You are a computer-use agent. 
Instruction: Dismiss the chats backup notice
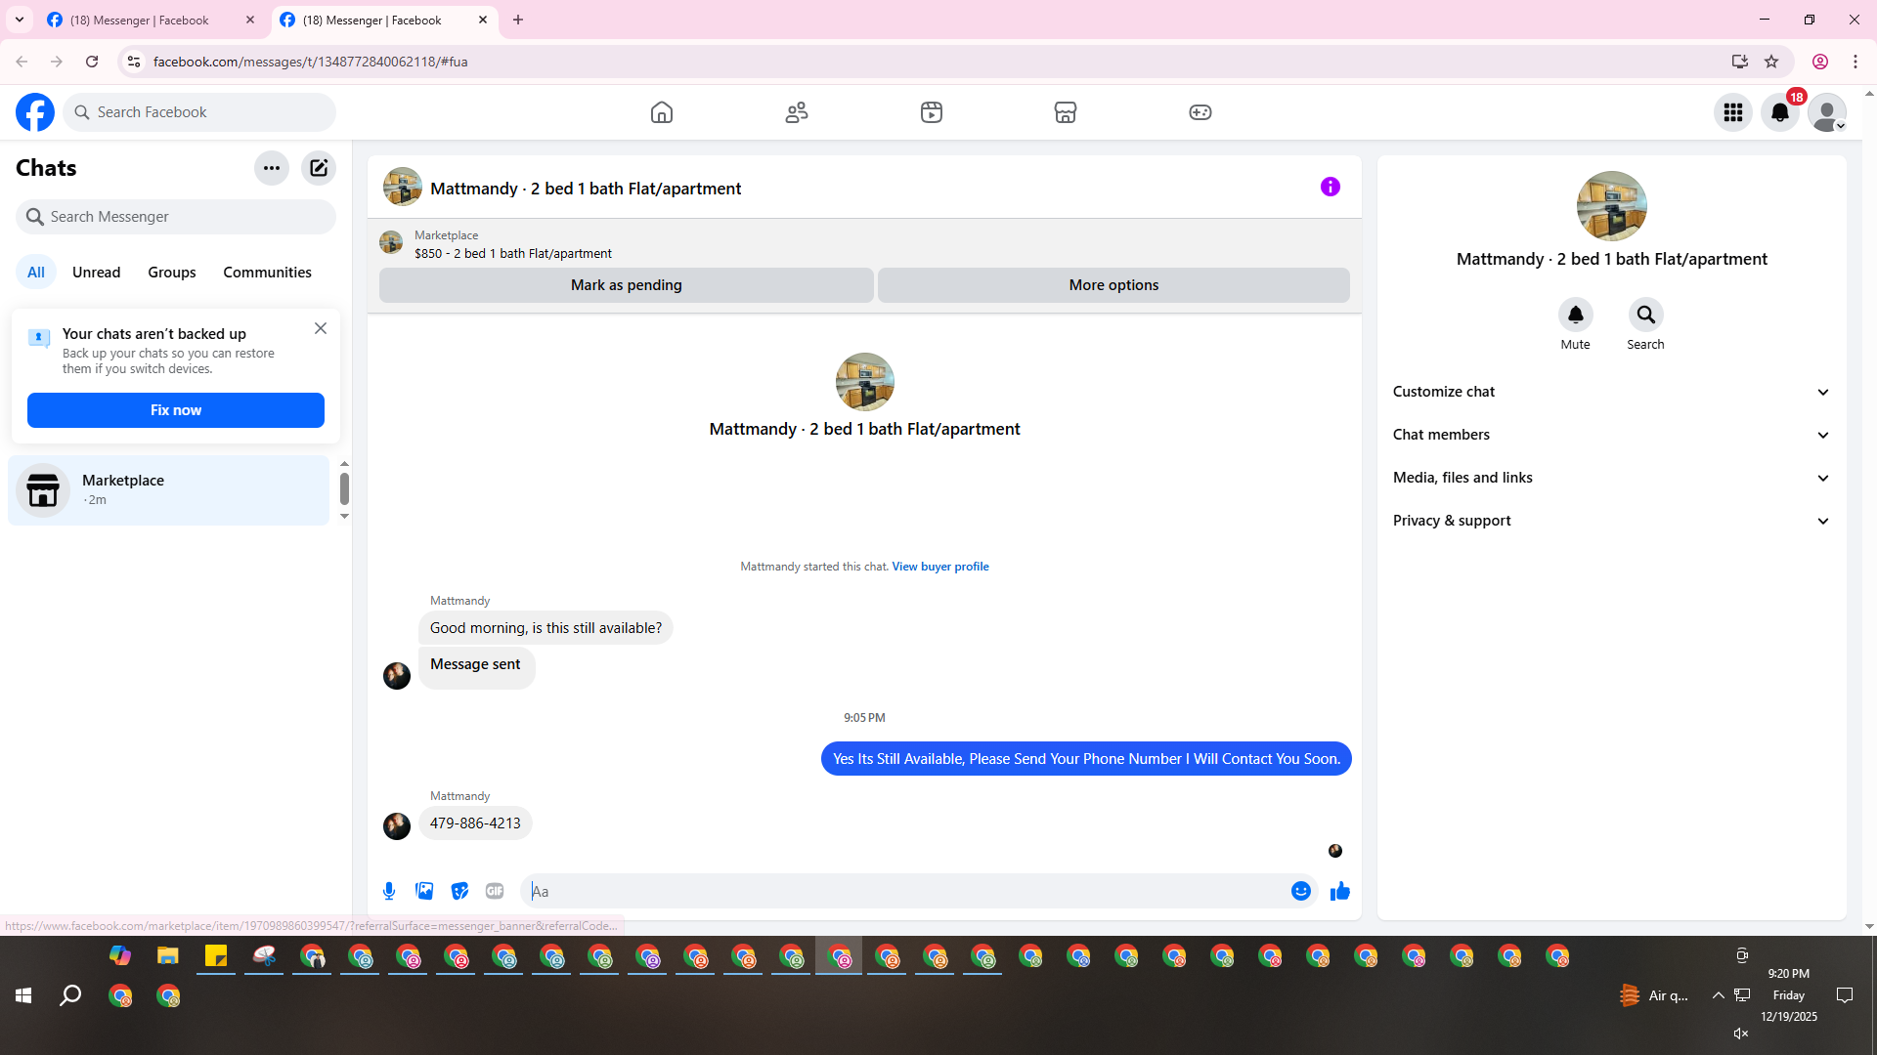[x=321, y=329]
